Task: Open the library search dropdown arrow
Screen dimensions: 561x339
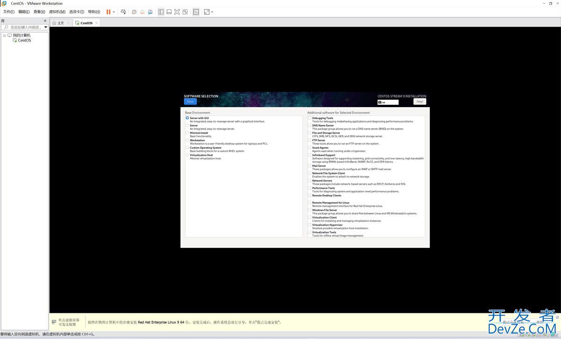Action: 46,27
